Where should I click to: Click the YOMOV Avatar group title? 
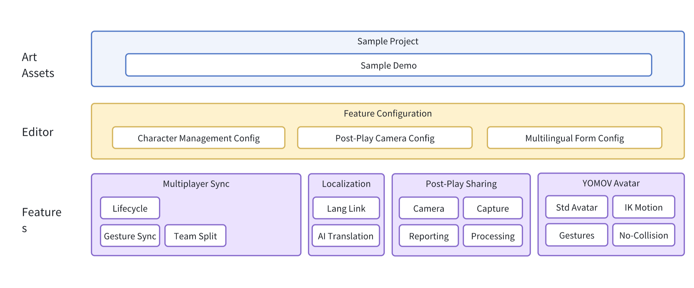611,183
